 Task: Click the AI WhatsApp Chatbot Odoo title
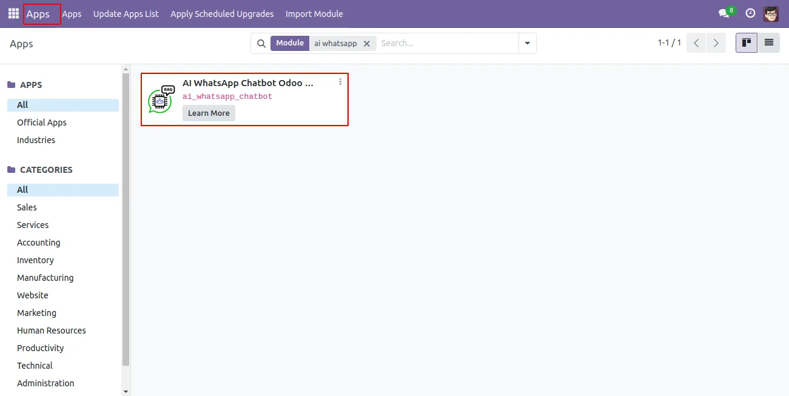248,83
